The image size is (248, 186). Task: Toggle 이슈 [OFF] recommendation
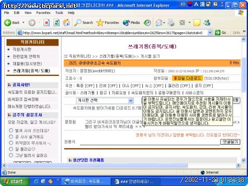tap(131, 86)
